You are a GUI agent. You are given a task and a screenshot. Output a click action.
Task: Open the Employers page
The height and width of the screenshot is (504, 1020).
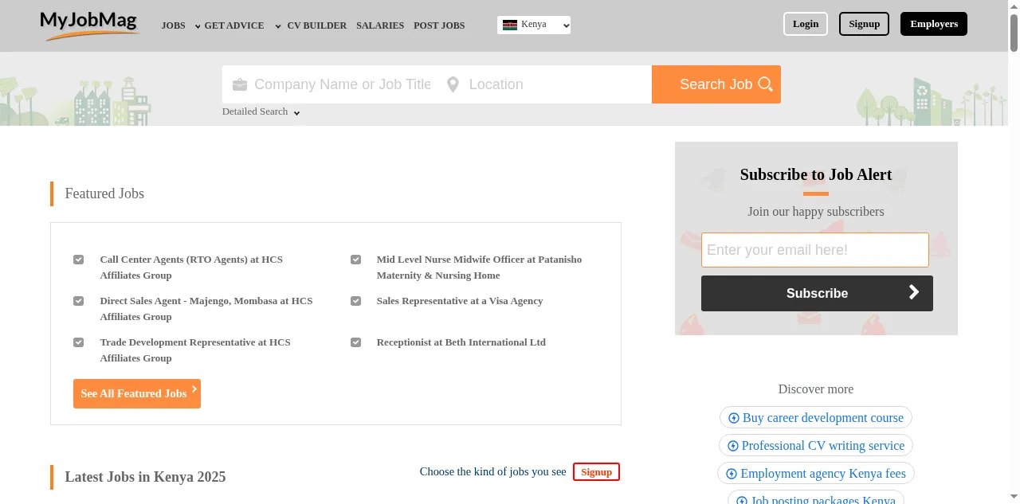[934, 24]
